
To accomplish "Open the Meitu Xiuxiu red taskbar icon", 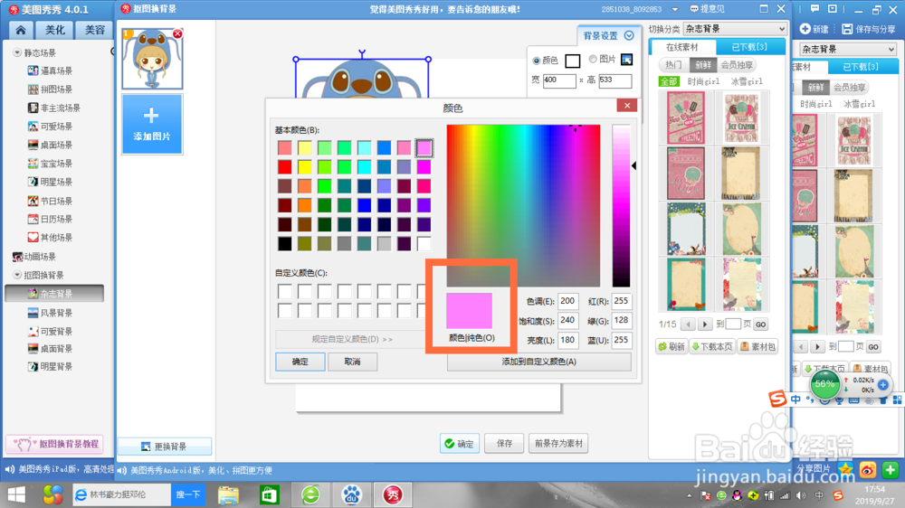I will coord(393,494).
